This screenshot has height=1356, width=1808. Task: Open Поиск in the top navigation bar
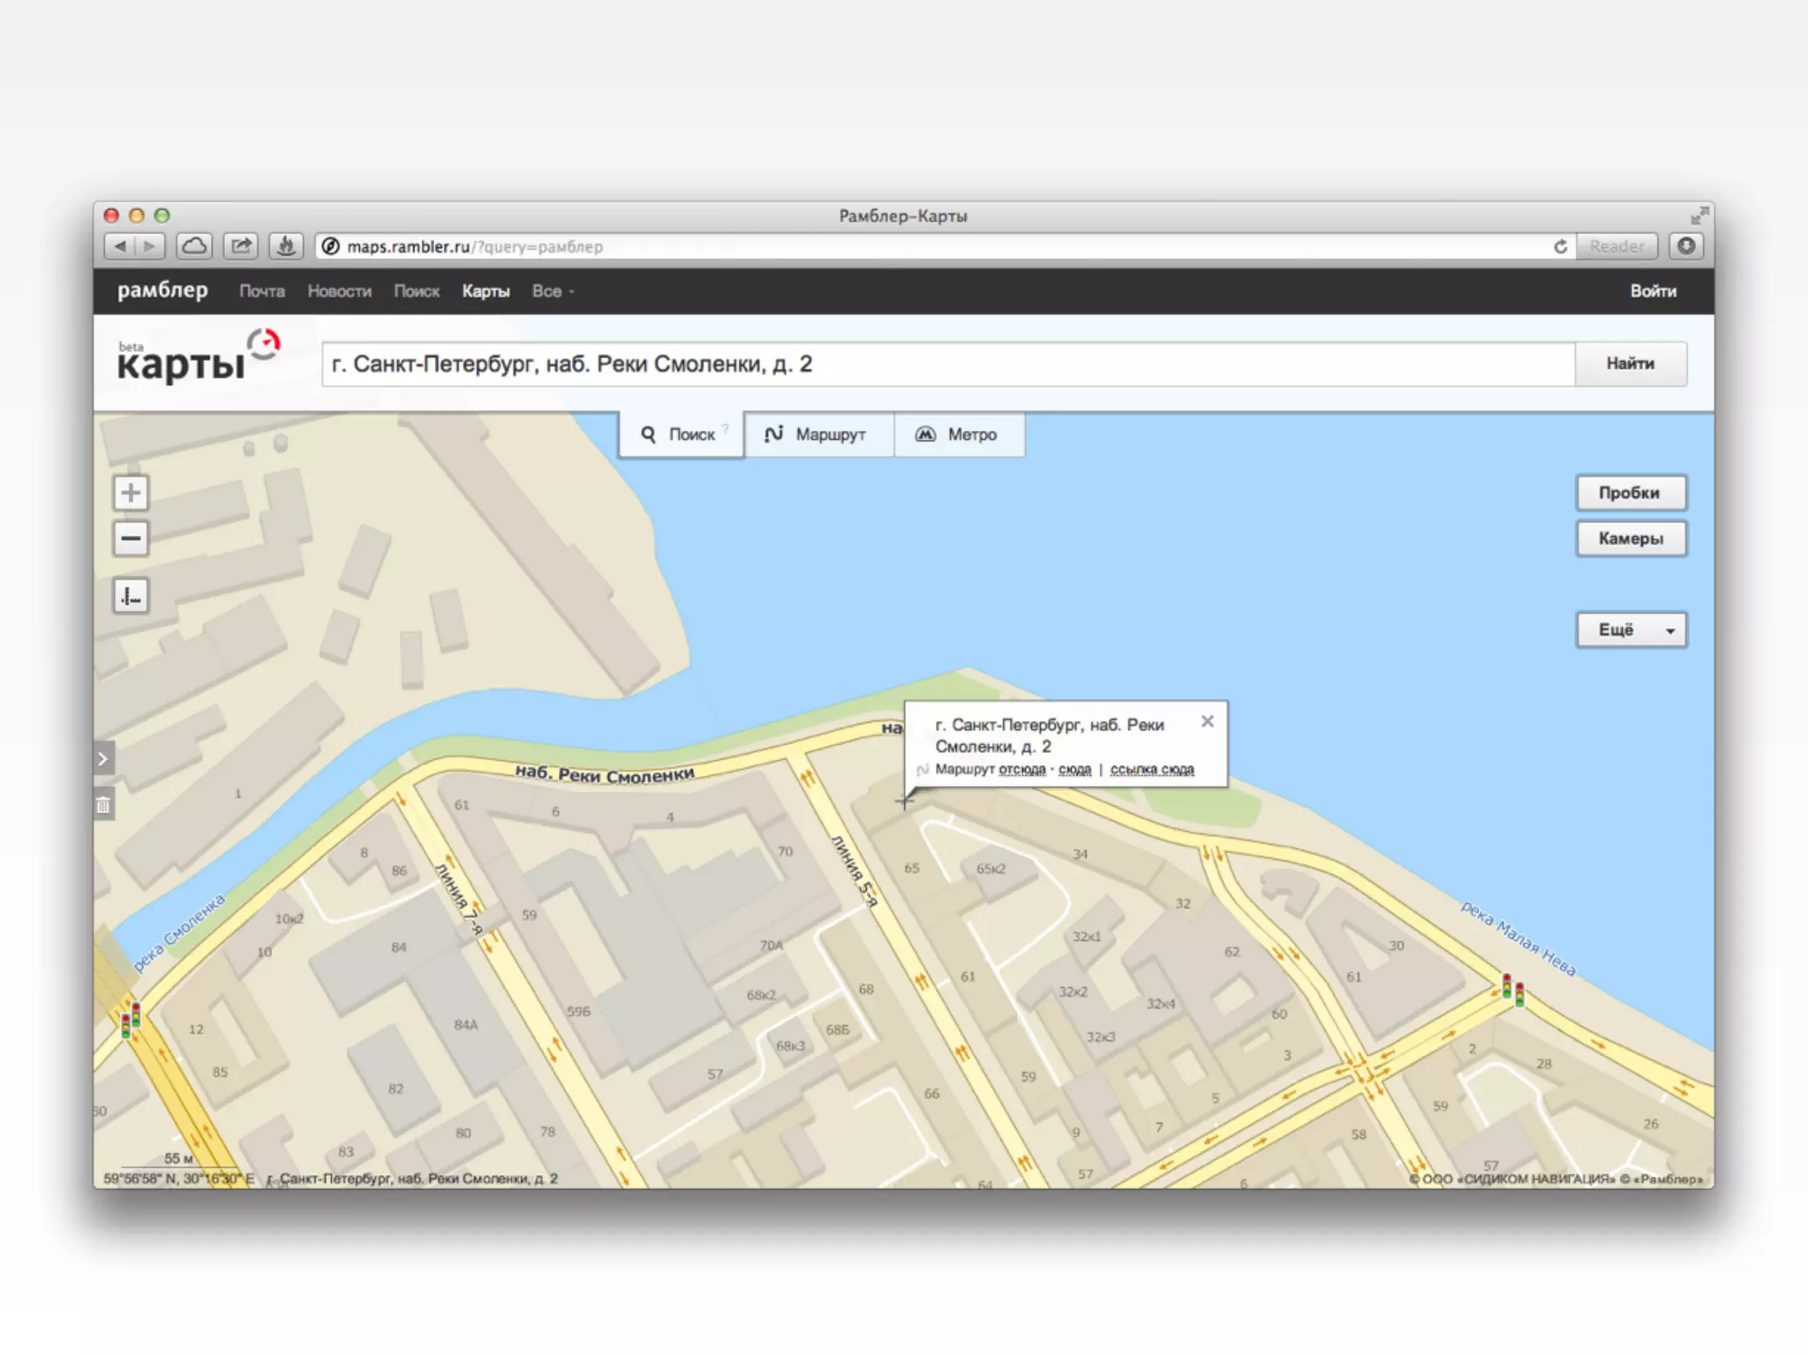pyautogui.click(x=417, y=291)
